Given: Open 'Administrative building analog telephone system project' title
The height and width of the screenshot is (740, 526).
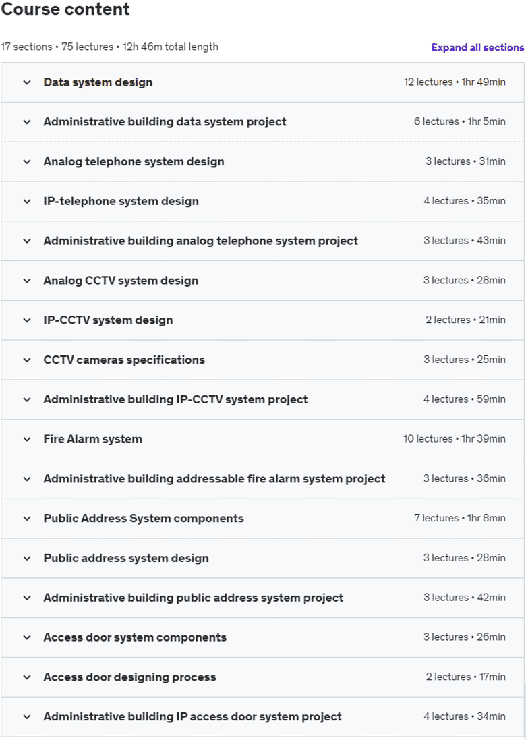Looking at the screenshot, I should point(200,241).
